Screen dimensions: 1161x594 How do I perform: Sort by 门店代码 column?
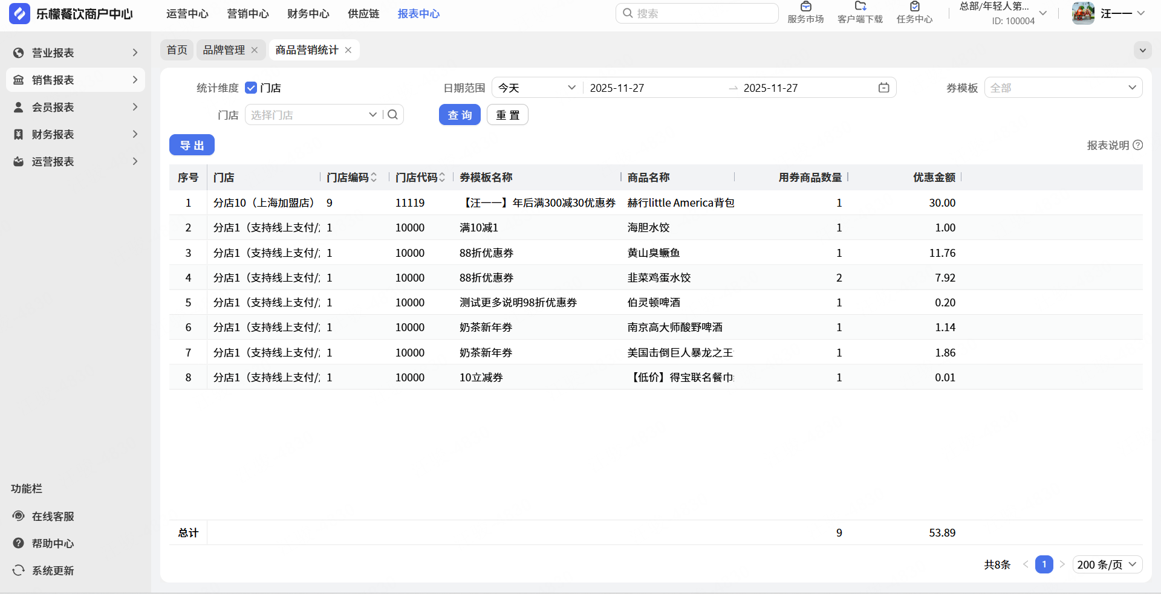(442, 177)
